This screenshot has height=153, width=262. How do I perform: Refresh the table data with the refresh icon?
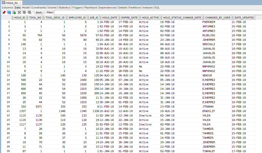click(9, 13)
